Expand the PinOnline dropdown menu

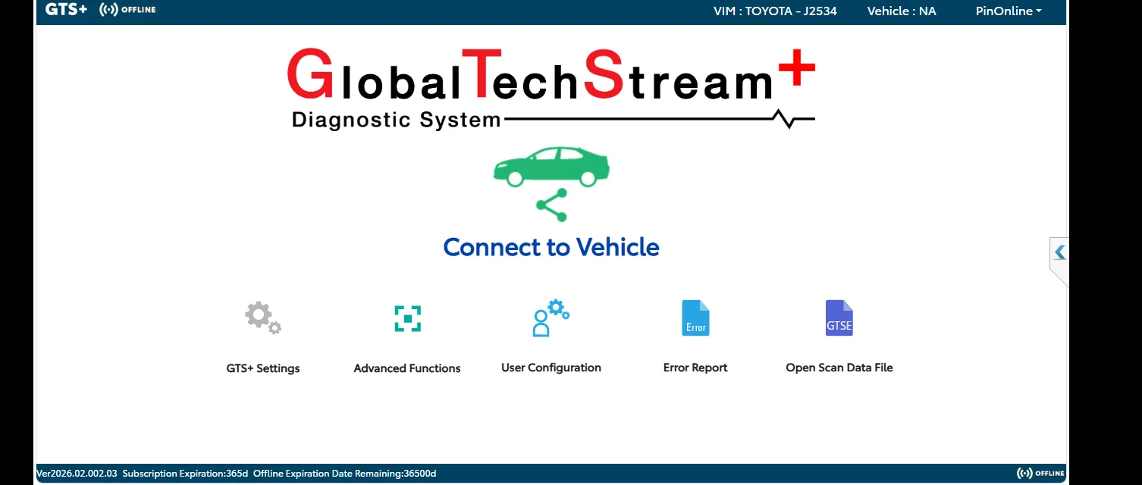(1009, 11)
